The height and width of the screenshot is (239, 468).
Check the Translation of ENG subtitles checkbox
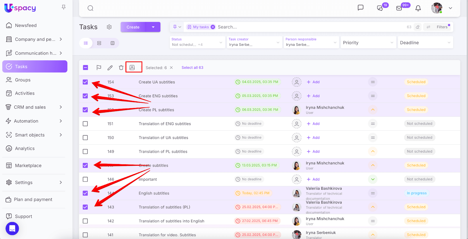pyautogui.click(x=85, y=124)
